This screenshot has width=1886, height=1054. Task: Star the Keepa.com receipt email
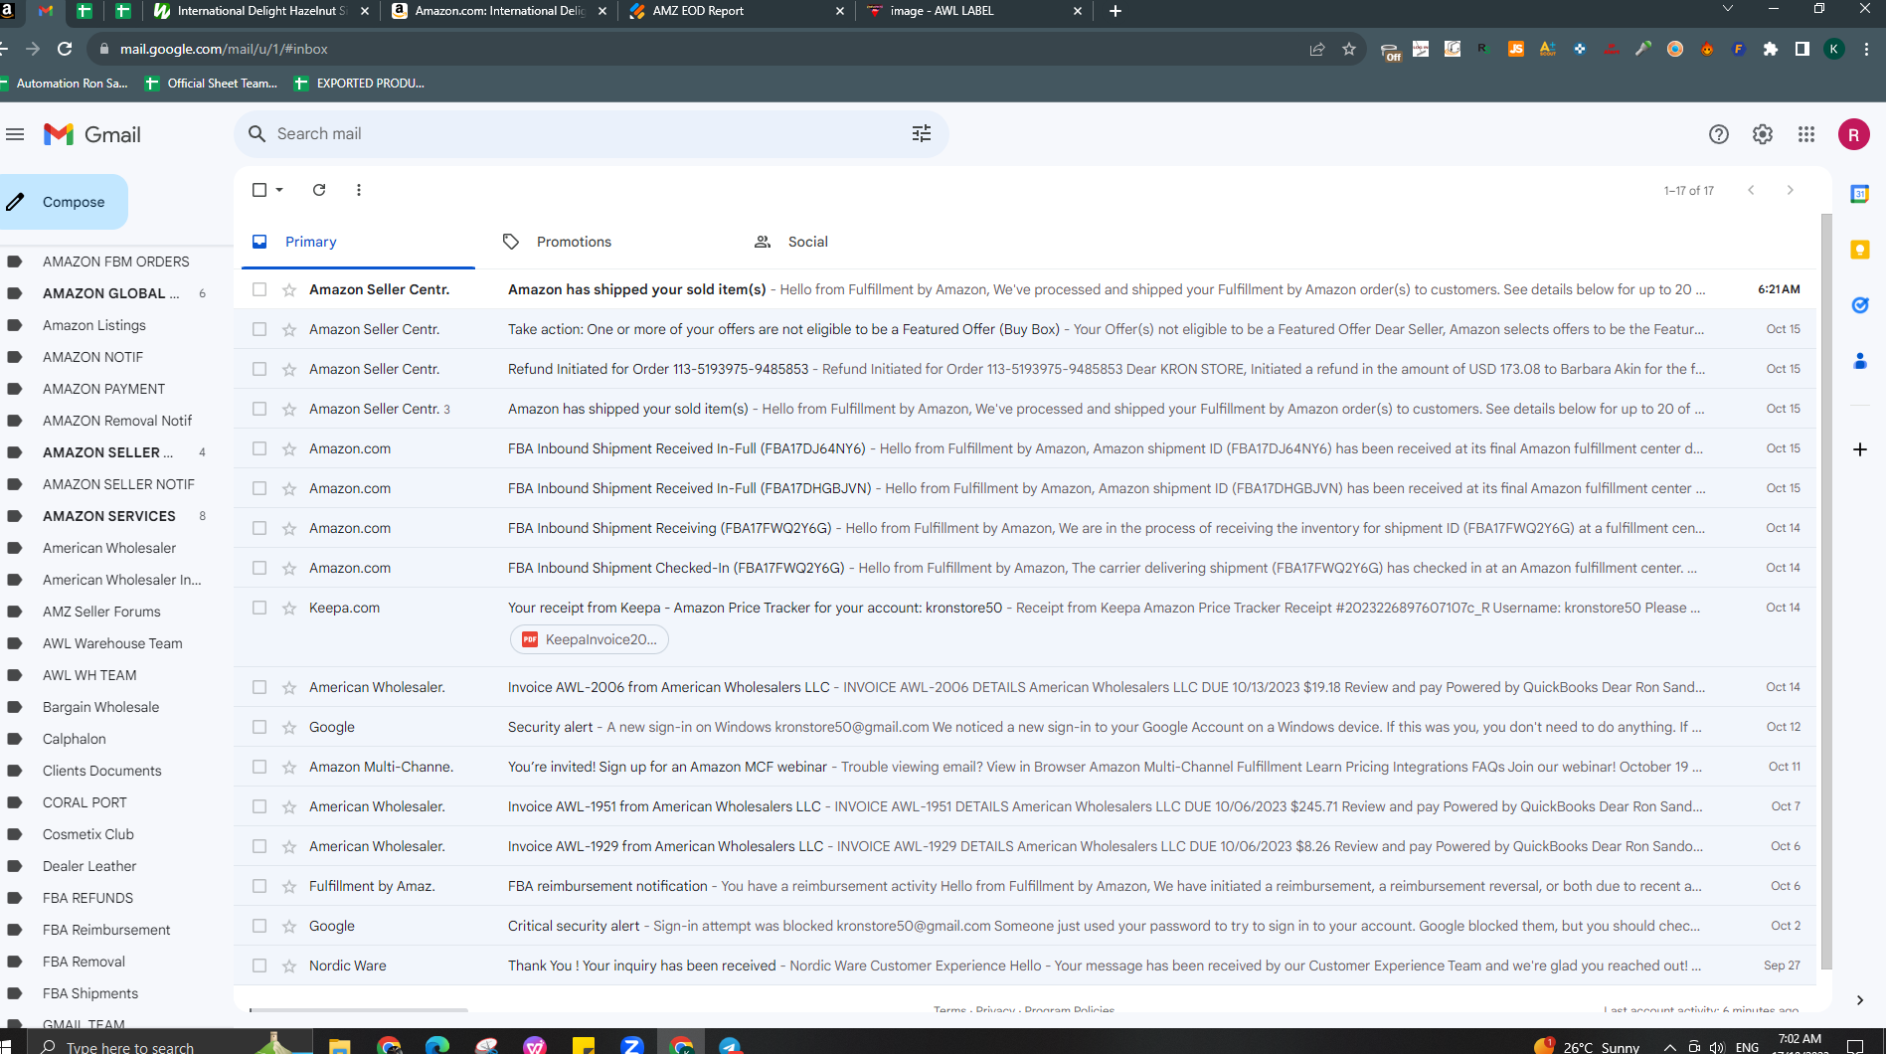coord(289,608)
